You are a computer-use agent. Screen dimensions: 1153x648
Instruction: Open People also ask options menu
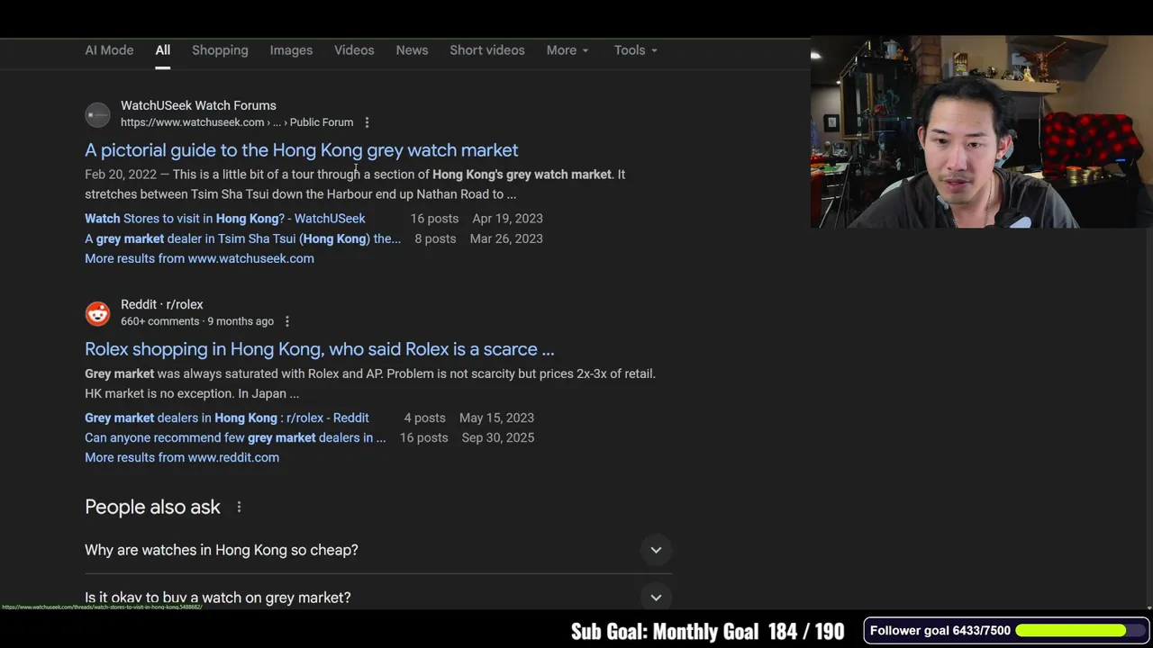pyautogui.click(x=239, y=508)
